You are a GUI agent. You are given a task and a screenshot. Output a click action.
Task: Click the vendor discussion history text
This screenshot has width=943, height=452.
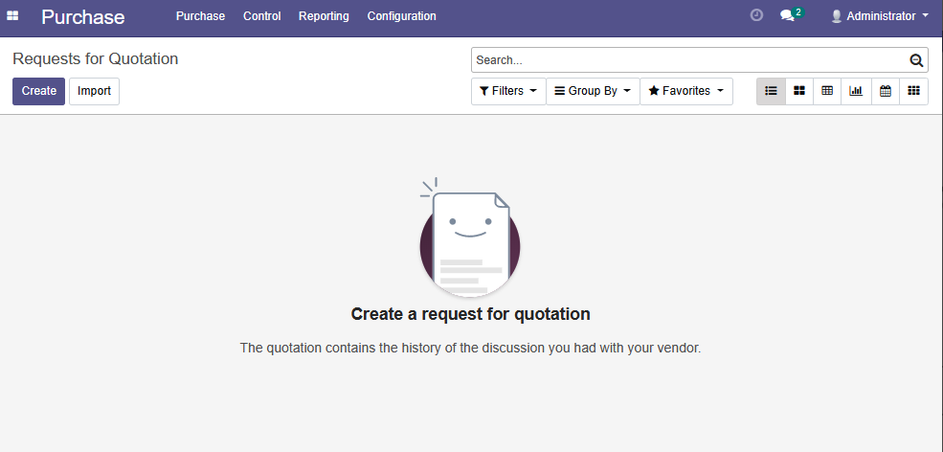click(x=470, y=348)
